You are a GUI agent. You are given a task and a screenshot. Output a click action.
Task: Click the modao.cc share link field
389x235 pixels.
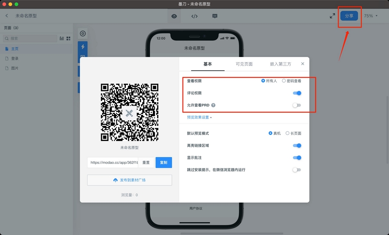point(113,163)
